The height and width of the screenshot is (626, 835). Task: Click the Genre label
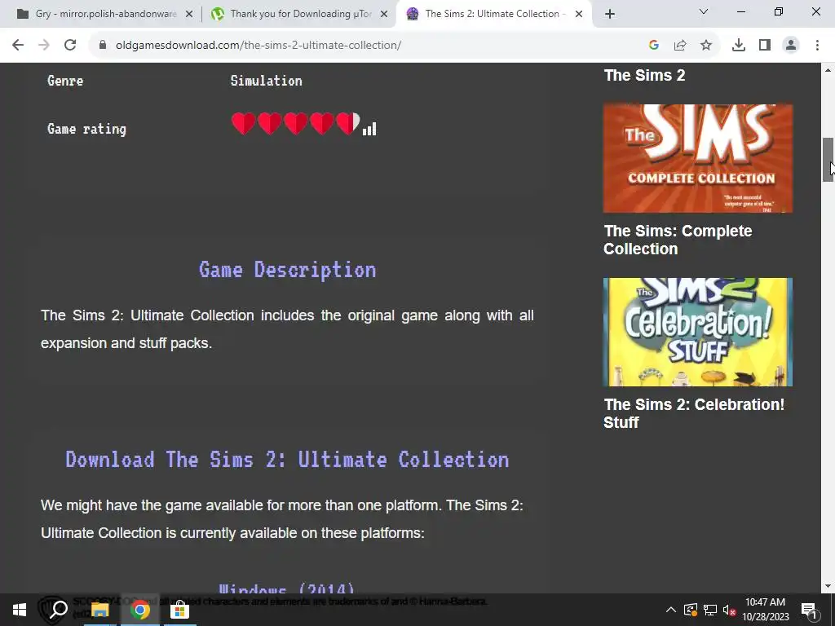pos(65,81)
